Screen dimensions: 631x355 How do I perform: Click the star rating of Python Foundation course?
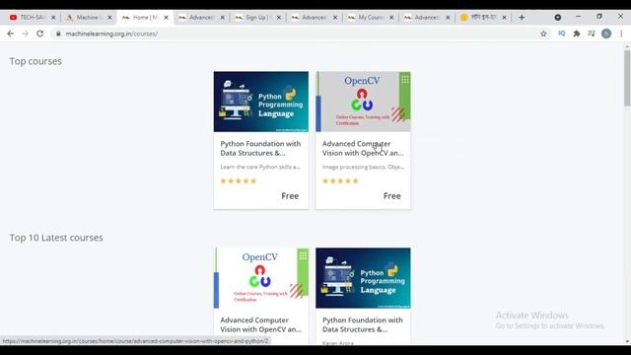[239, 180]
